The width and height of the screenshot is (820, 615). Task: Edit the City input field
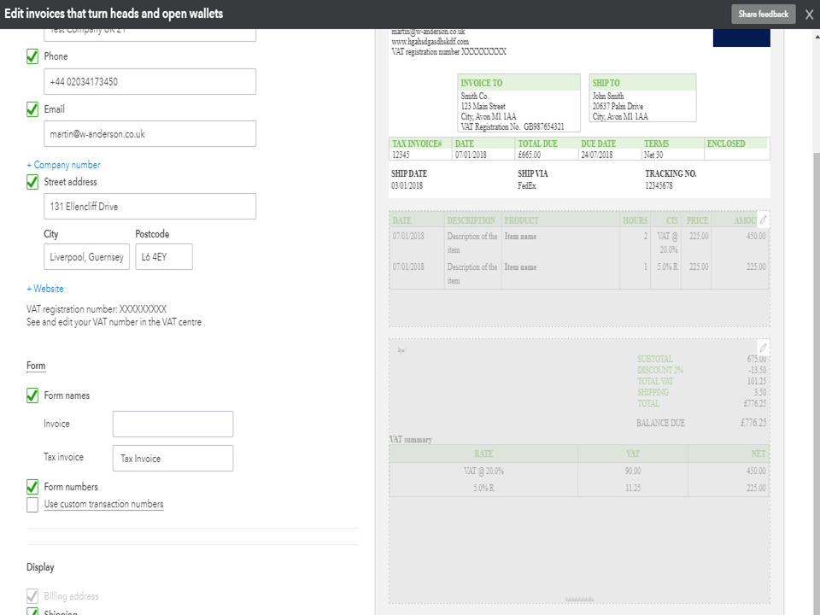86,257
